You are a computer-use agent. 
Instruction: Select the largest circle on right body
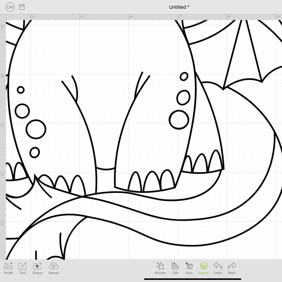(x=179, y=119)
